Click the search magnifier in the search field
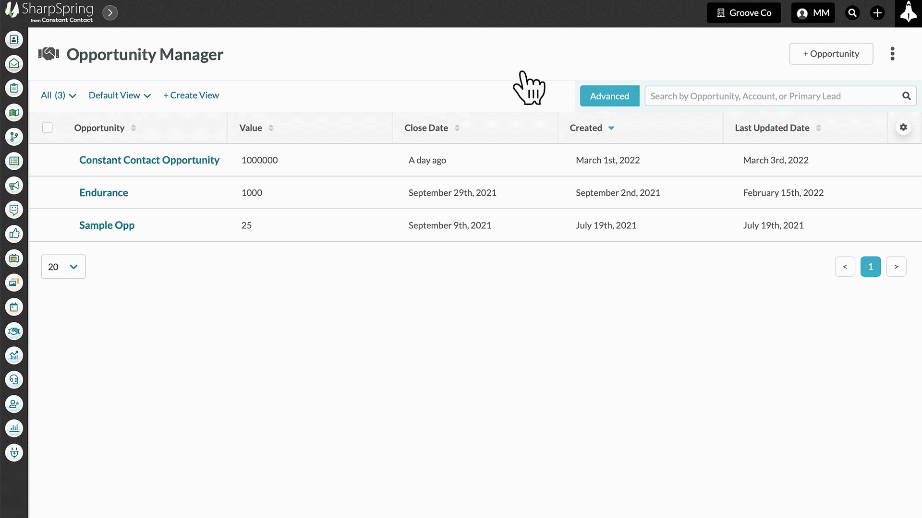Screen dimensions: 922x518 (x=906, y=96)
